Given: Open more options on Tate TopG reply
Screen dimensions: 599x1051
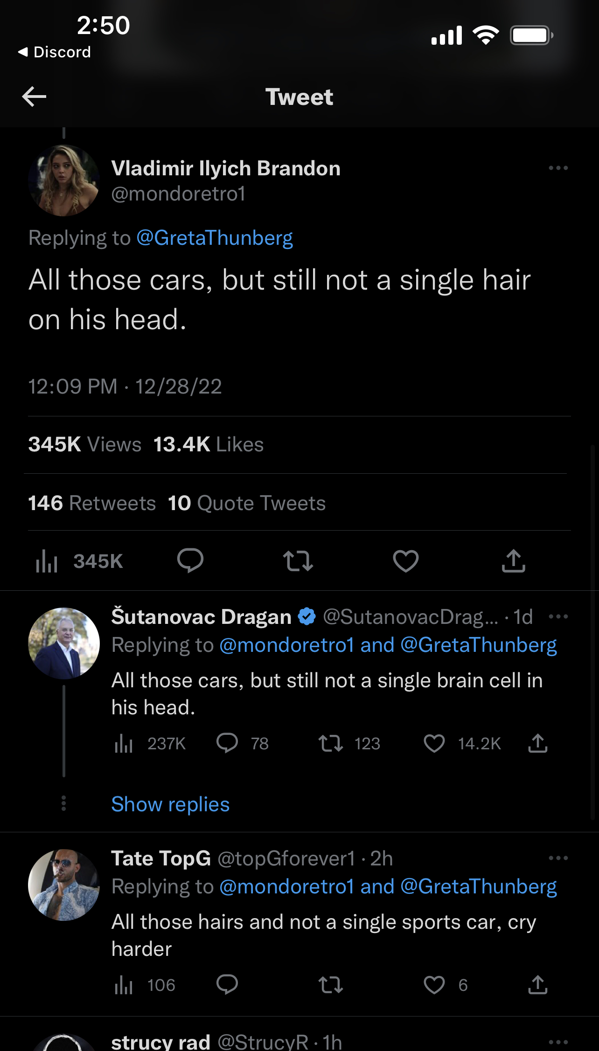Looking at the screenshot, I should (x=558, y=858).
